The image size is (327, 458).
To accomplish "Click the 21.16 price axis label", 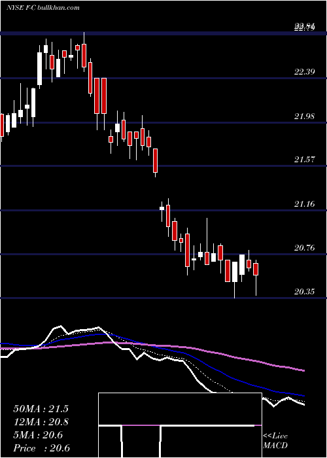I will (305, 204).
